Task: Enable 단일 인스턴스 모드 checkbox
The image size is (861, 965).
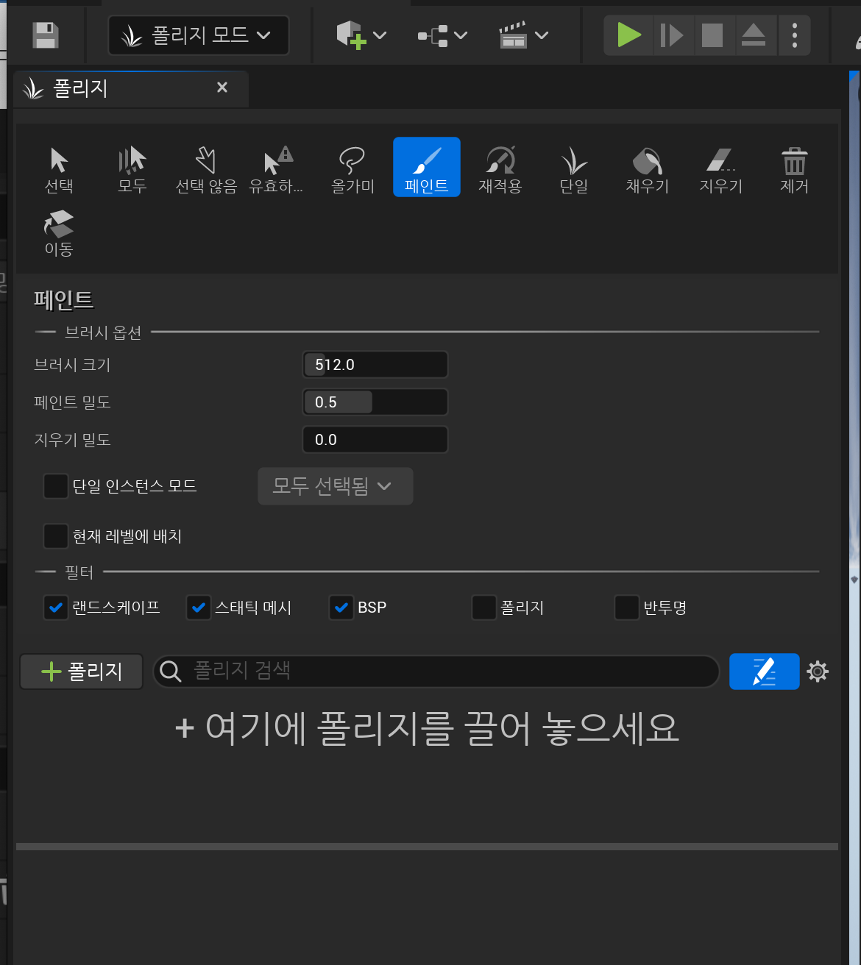Action: click(56, 486)
